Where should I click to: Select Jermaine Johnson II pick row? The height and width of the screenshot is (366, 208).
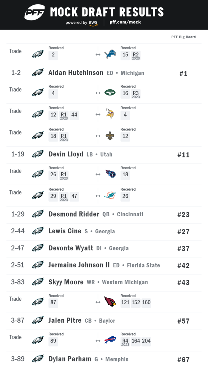pos(104,265)
